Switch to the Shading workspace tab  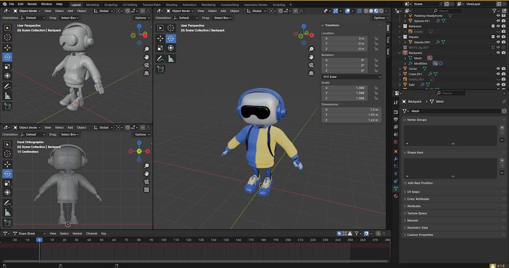[171, 4]
